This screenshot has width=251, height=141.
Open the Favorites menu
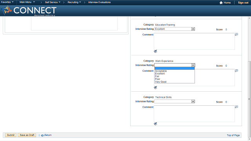point(7,2)
